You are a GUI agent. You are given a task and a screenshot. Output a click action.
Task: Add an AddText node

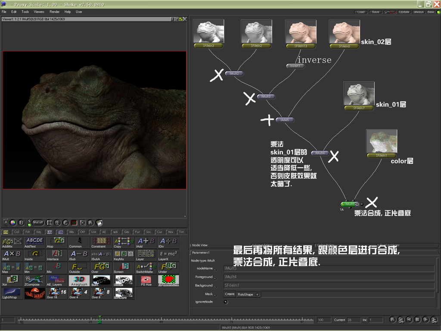click(x=34, y=242)
